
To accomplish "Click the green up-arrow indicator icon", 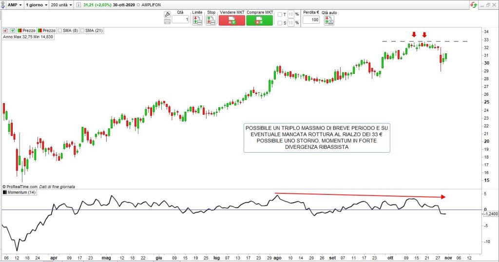I will (13, 31).
